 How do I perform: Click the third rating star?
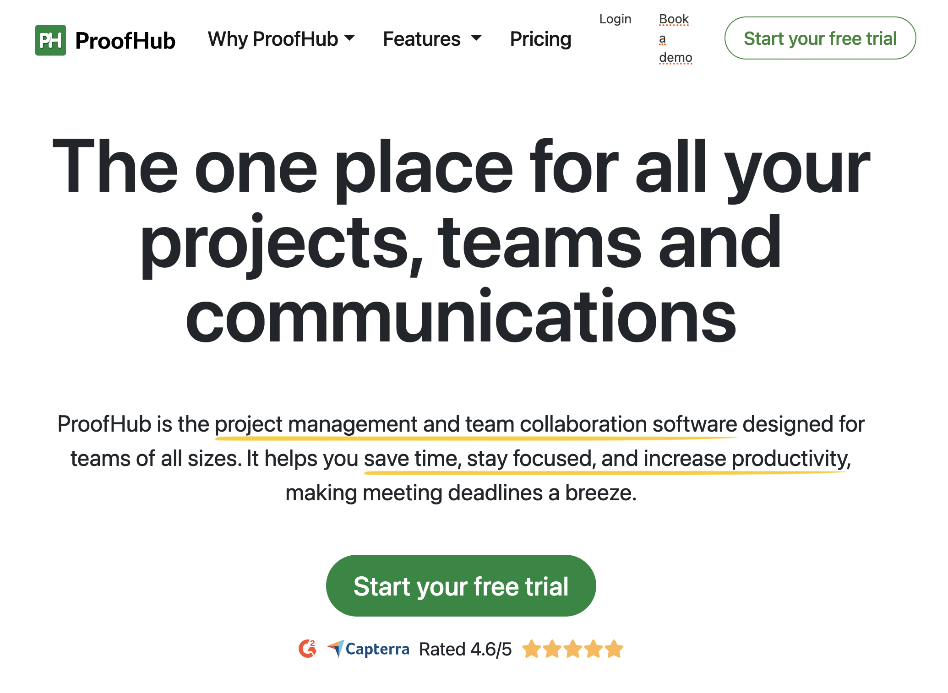573,649
